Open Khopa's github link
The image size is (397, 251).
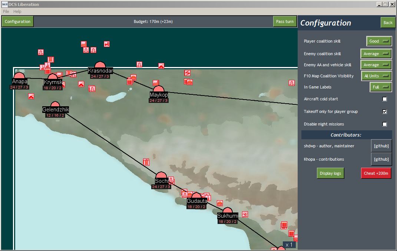pos(381,159)
